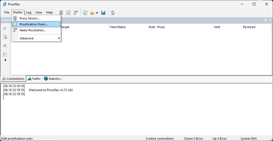Expand the sidebar overflow arrow

5,60
